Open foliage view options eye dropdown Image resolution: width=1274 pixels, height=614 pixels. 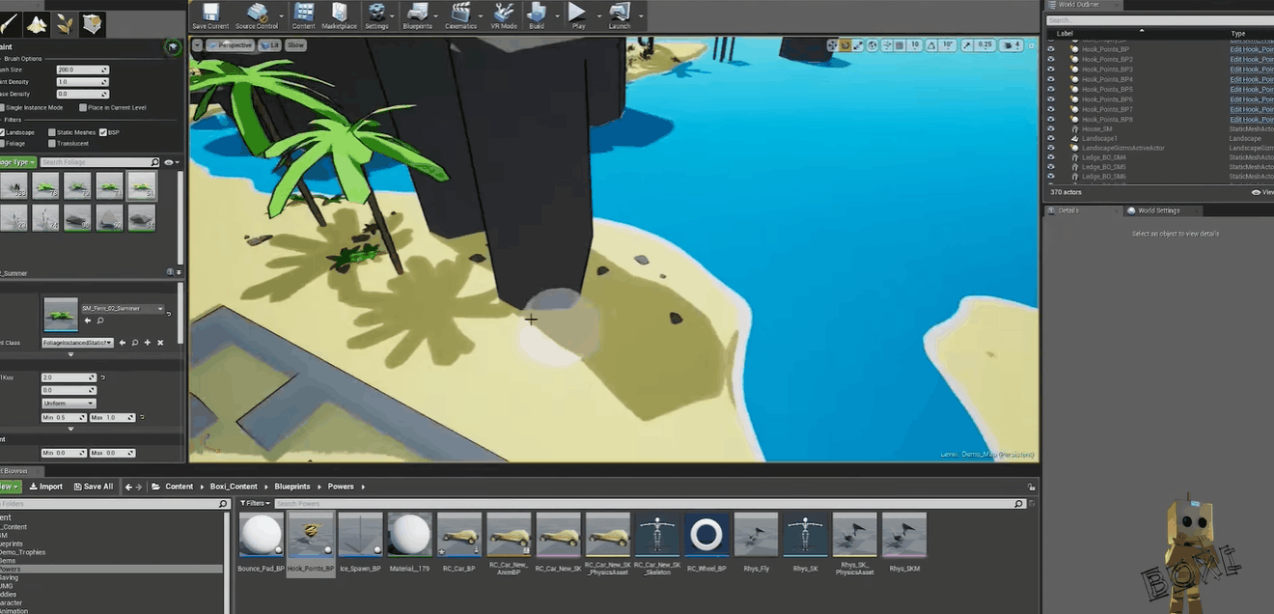tap(171, 162)
